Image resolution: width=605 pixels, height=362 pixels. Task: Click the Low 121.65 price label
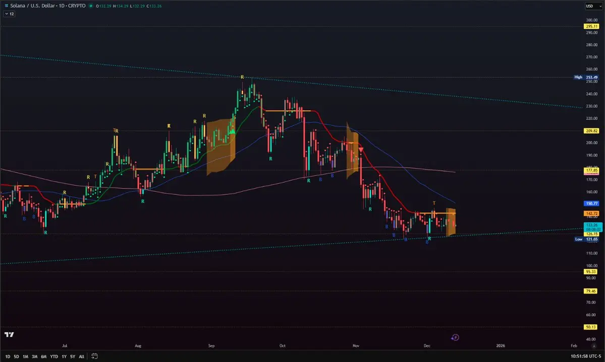[x=586, y=239]
